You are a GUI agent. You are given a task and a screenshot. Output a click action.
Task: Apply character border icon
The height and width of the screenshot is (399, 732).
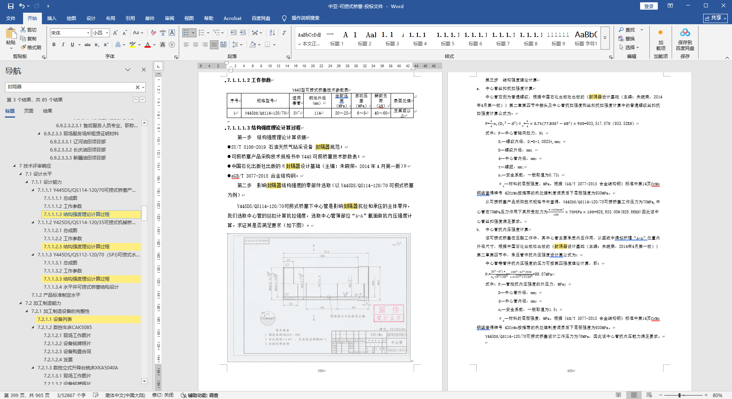pos(172,33)
